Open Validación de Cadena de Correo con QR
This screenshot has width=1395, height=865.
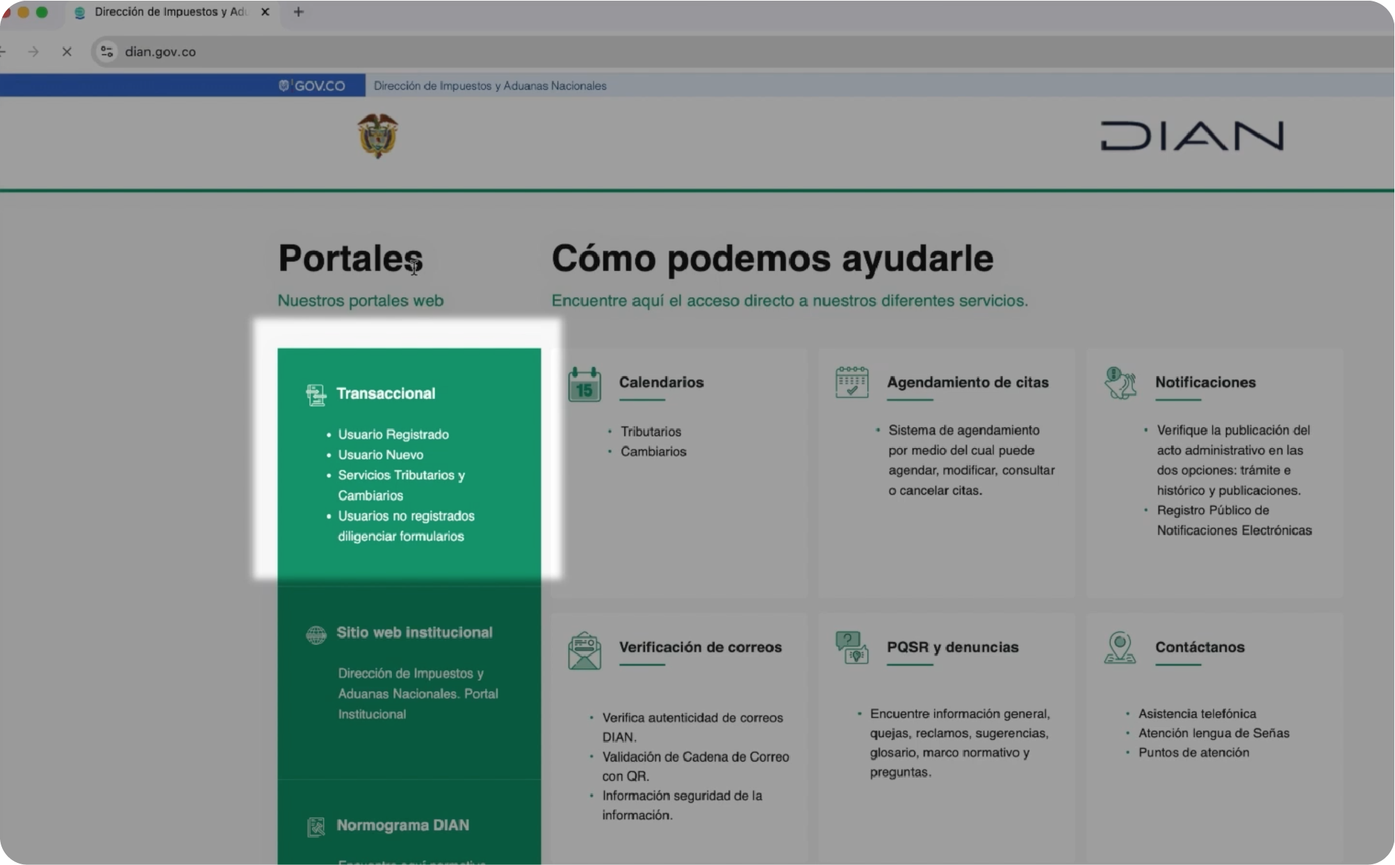695,766
